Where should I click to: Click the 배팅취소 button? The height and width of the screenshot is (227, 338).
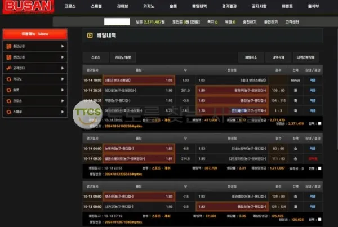(251, 57)
